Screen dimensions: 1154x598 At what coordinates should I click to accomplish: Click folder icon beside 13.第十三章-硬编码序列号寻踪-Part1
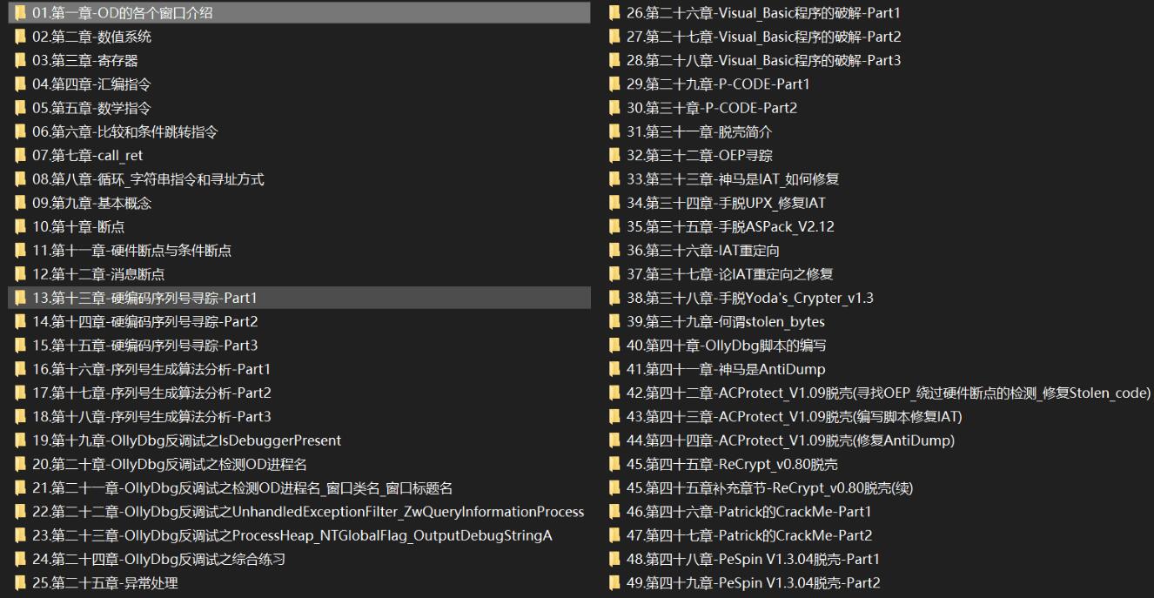tap(20, 298)
